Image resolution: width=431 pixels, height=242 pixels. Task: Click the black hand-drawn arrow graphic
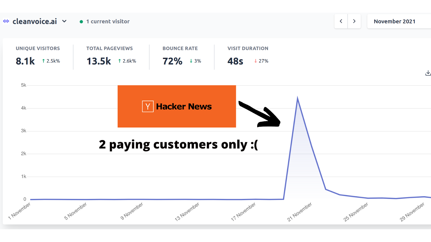261,114
